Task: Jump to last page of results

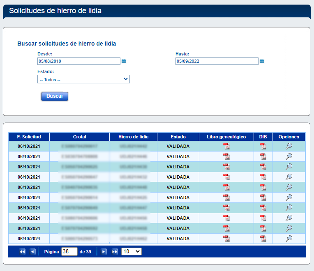Action: [115, 252]
